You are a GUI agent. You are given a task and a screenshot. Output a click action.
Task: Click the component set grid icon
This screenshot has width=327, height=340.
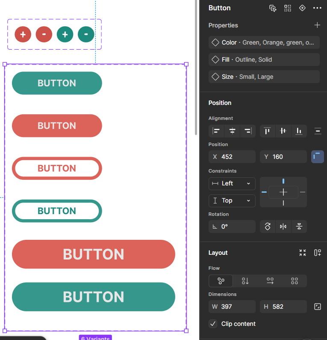(287, 8)
